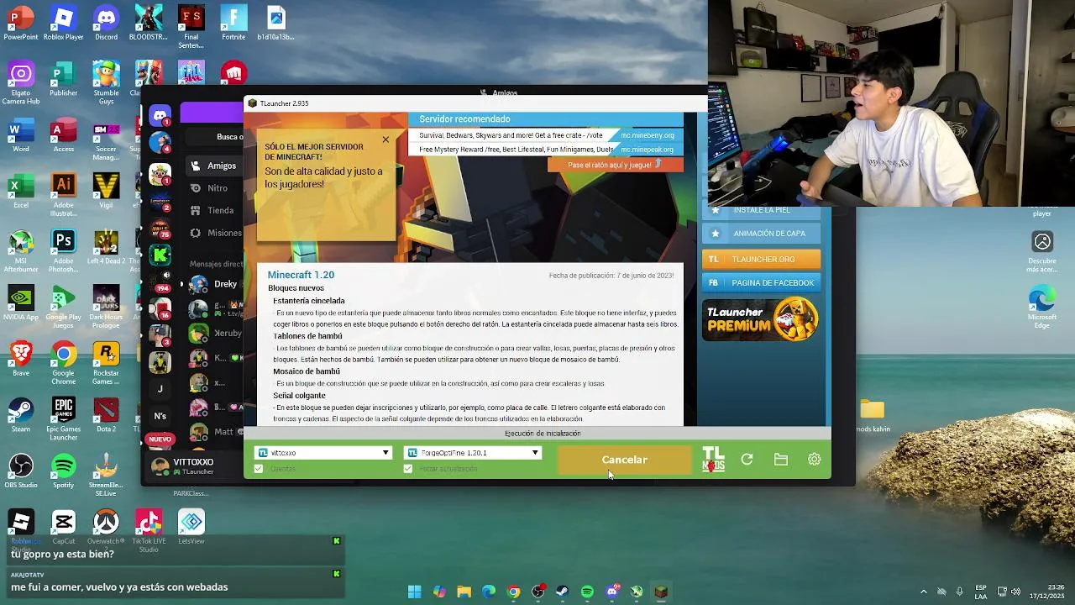Click the TLauncher Premium banner
The height and width of the screenshot is (605, 1075).
pos(761,319)
